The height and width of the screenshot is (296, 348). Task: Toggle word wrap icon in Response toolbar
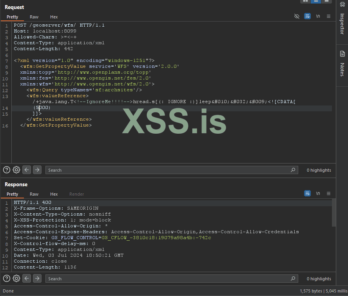(x=307, y=193)
